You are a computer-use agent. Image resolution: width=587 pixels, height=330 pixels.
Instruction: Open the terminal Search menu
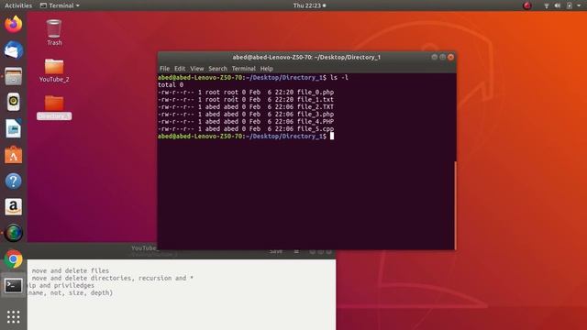[x=218, y=69]
